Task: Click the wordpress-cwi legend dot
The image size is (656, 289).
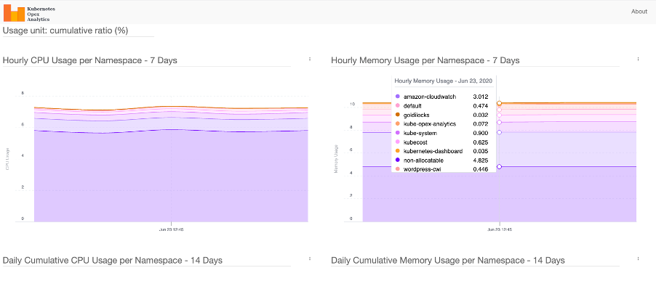Action: [397, 169]
